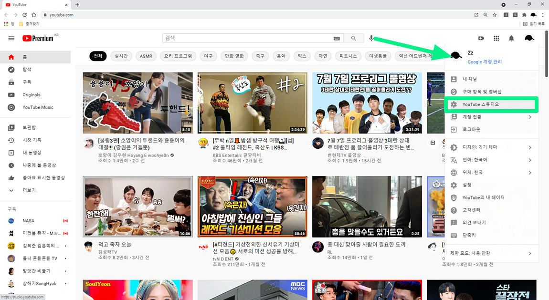Open 프로리그 풀영상 video thumbnail

(367, 103)
